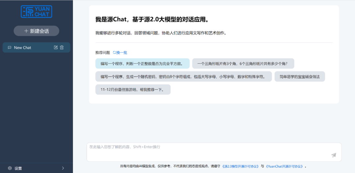
Task: Open YuanChat开源许可协议 link
Action: click(284, 166)
